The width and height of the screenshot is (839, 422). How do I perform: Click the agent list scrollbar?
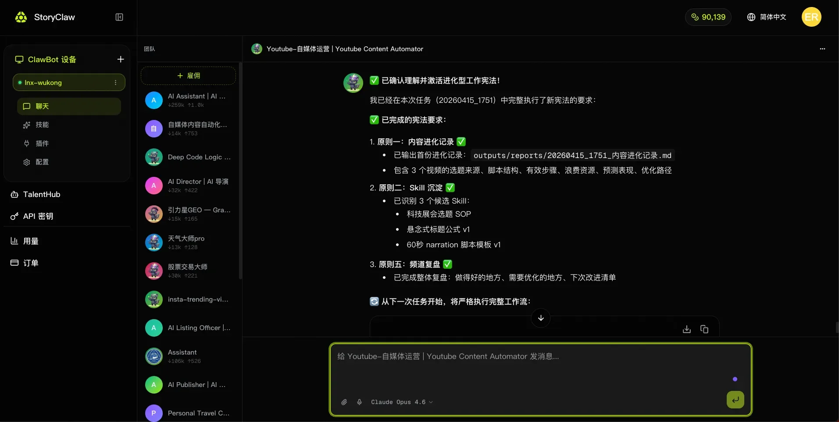click(240, 171)
